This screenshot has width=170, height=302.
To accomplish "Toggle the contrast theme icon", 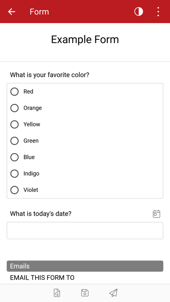I will point(139,12).
